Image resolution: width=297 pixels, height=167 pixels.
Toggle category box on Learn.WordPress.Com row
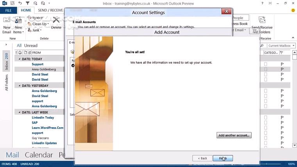266,128
